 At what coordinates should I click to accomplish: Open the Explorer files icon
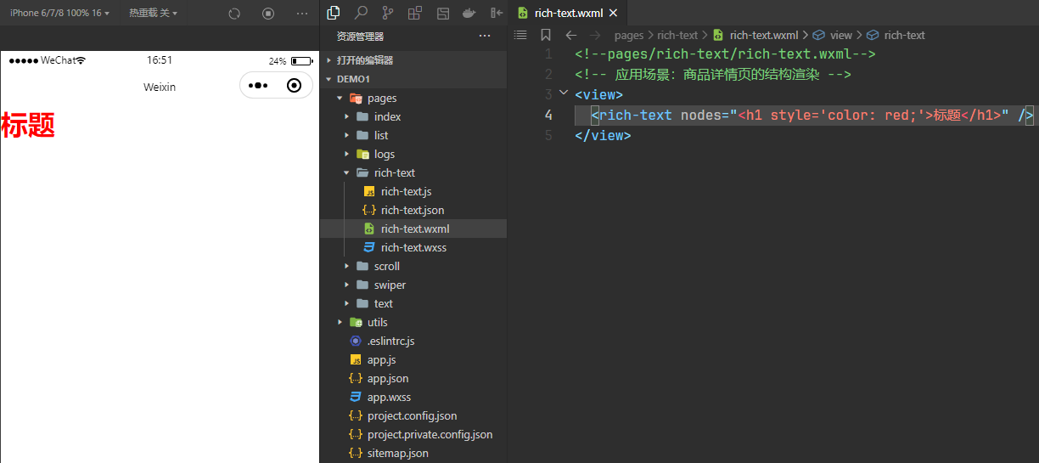tap(334, 13)
